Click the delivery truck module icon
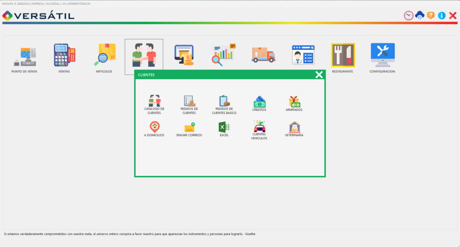The width and height of the screenshot is (460, 247). tap(263, 55)
